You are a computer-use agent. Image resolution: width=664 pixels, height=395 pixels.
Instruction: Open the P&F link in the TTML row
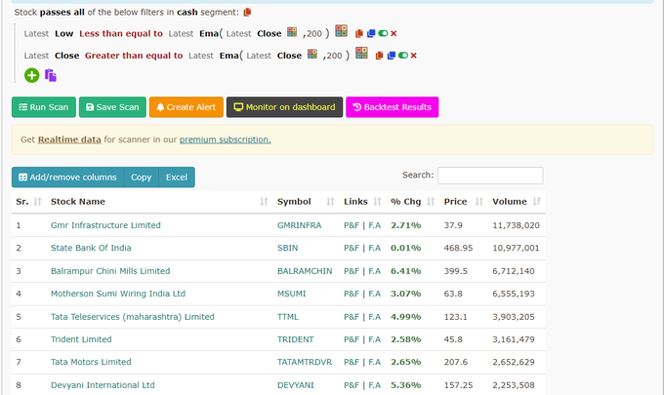[x=352, y=317]
